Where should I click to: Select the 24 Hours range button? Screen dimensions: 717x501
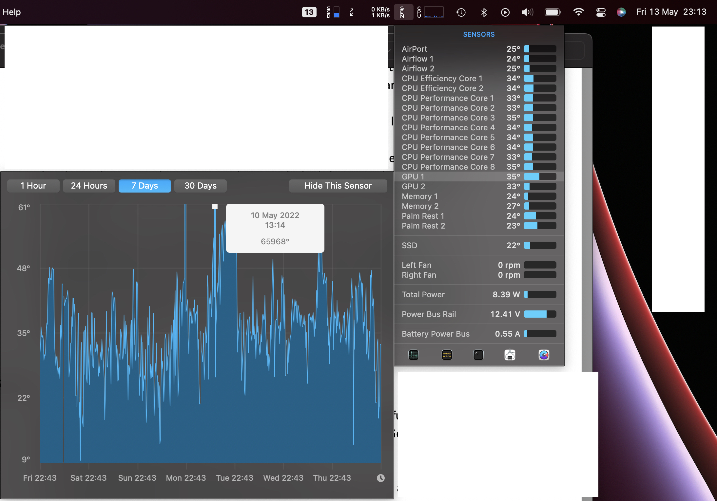click(89, 186)
